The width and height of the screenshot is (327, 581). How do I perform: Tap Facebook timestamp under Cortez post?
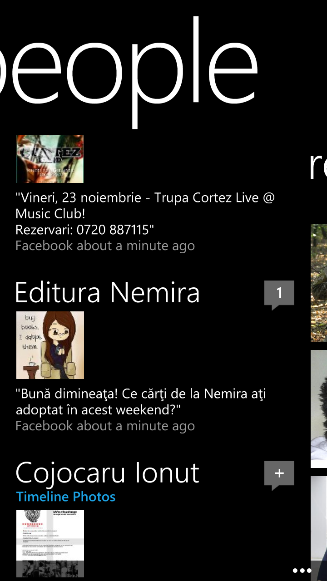coord(105,246)
